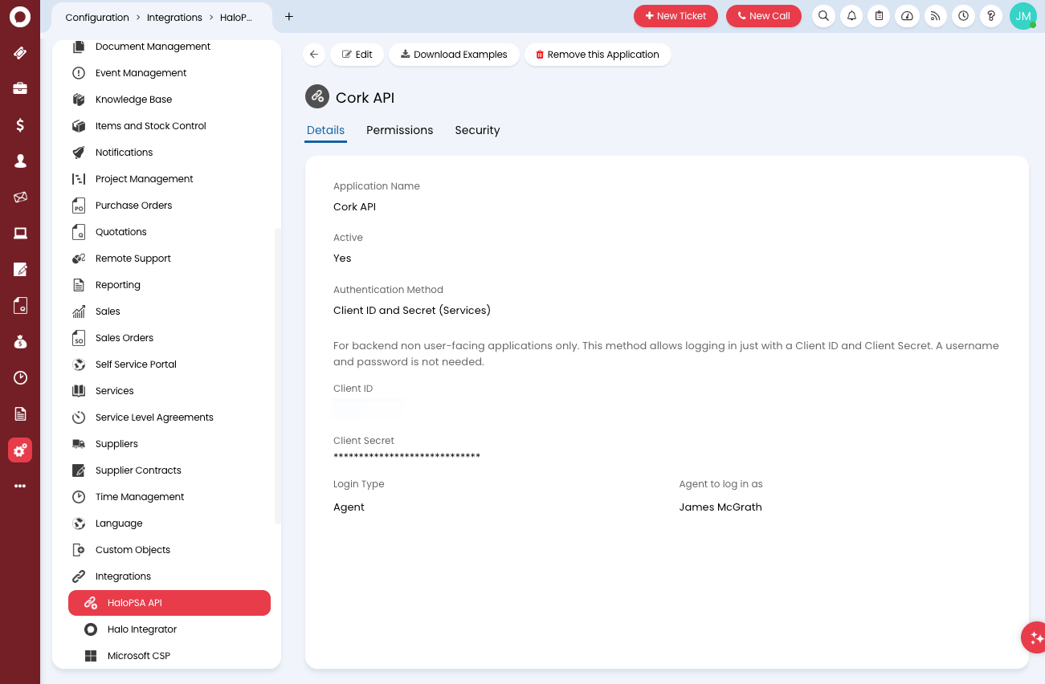Open the help question mark icon
Screen dimensions: 1045x684
991,16
